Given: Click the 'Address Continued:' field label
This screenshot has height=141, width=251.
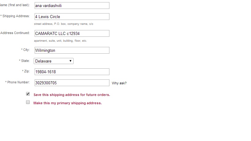Looking at the screenshot, I should point(15,33).
